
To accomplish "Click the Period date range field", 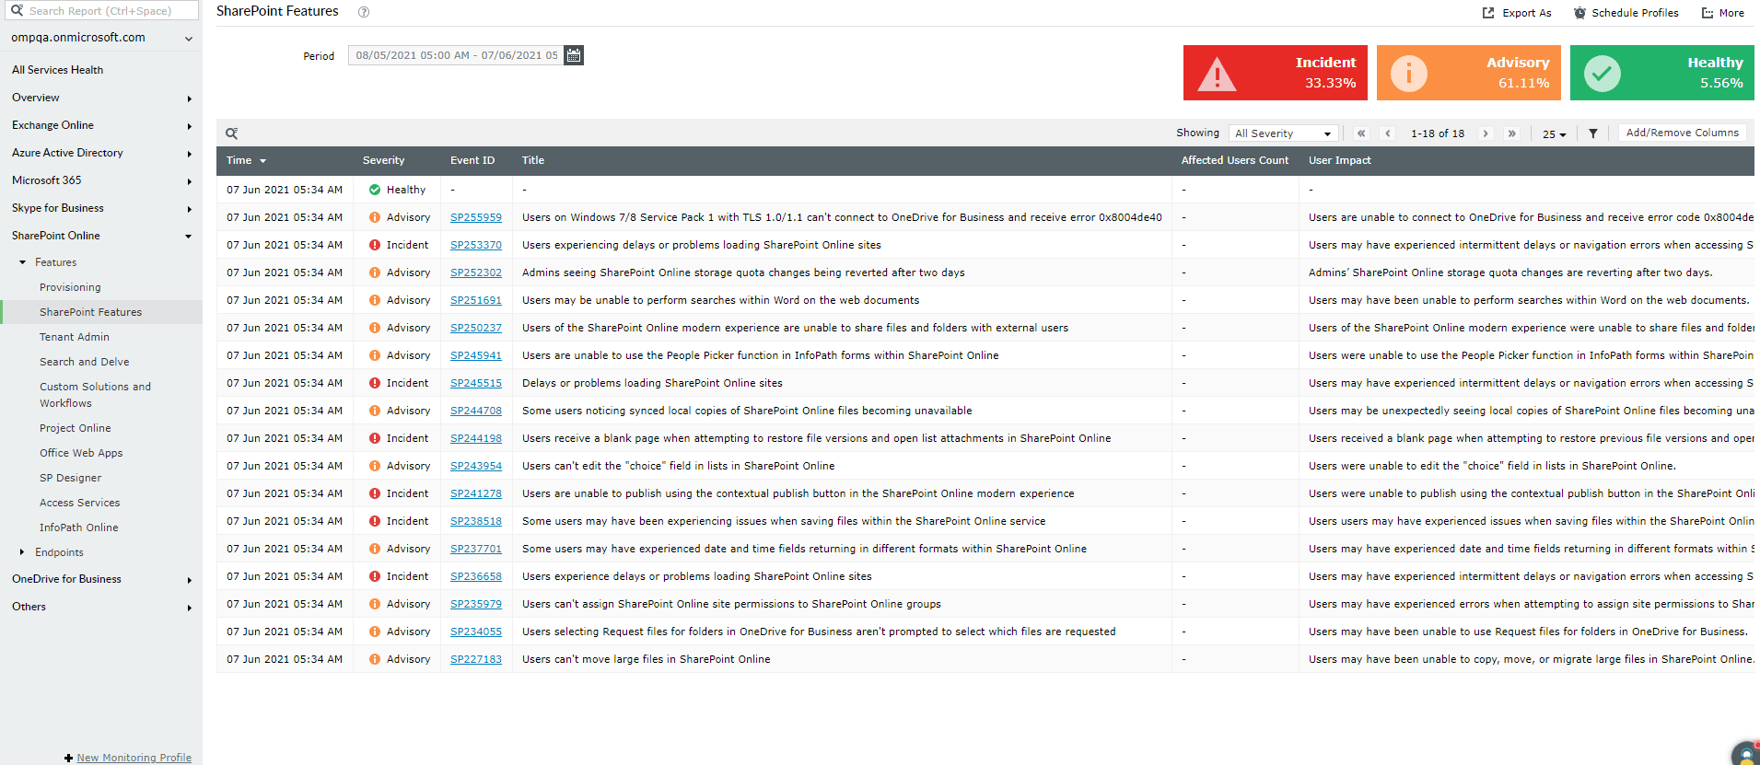I will point(456,55).
